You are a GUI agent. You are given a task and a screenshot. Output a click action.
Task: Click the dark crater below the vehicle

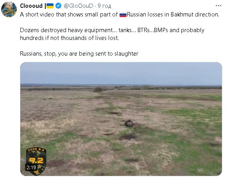click(128, 137)
